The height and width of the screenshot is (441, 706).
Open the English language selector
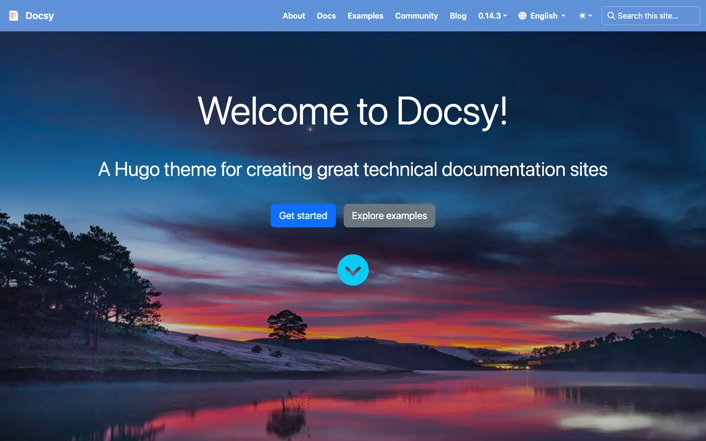coord(542,16)
